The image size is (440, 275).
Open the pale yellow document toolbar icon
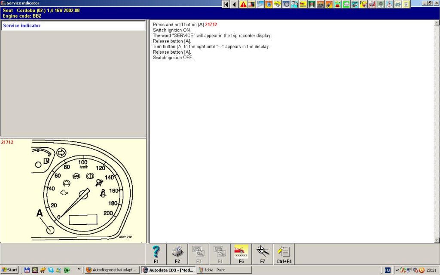click(406, 4)
